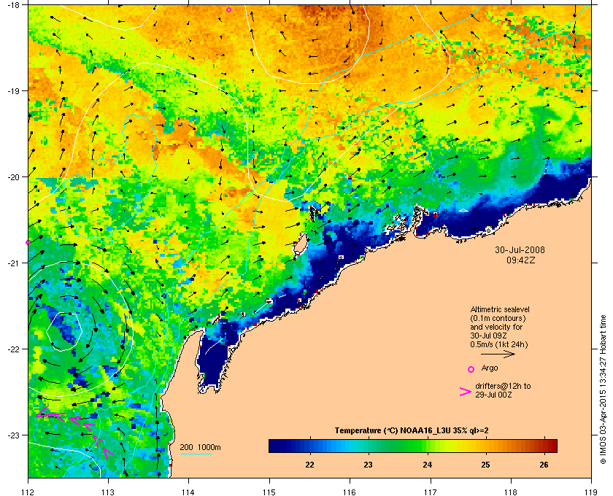This screenshot has height=496, width=613.
Task: Click the magenta Argo circle in legend
Action: point(471,369)
